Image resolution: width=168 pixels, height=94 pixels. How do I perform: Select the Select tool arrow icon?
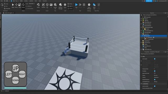click(x=13, y=5)
